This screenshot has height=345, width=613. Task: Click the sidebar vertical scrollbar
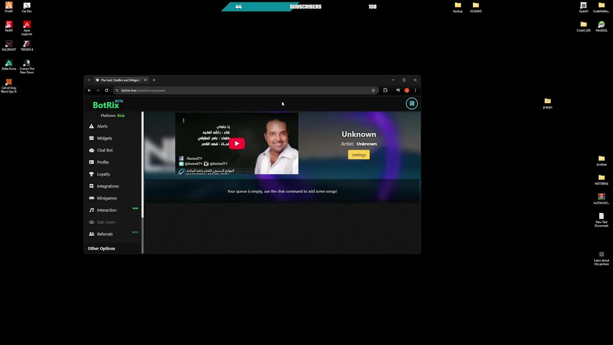click(142, 165)
